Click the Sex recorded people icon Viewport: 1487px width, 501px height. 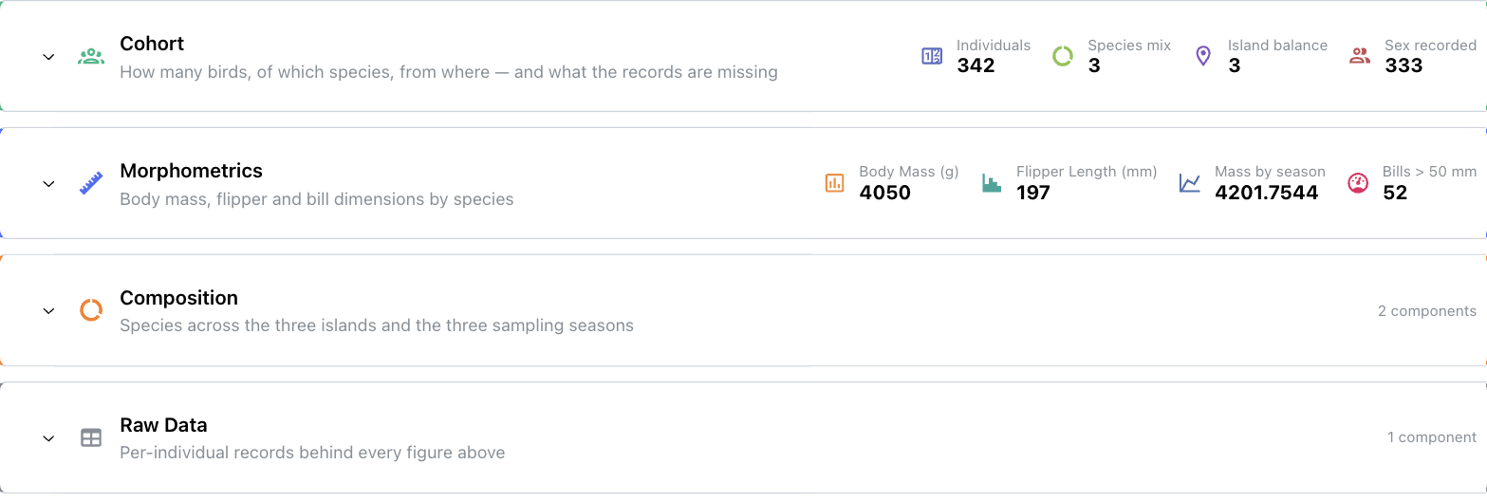(1360, 56)
